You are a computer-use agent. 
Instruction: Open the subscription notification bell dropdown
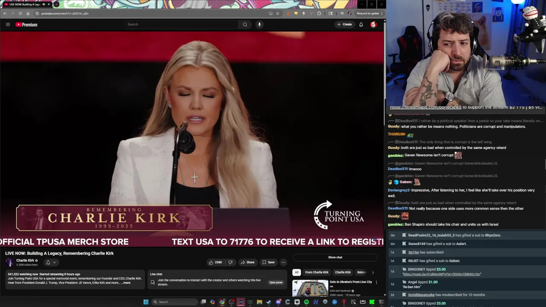[51, 263]
